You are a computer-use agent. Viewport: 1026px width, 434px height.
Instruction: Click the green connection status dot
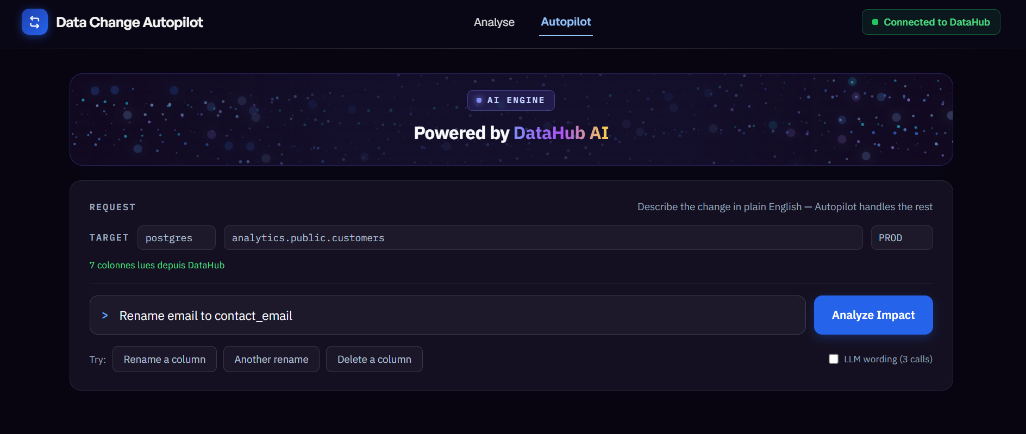(x=875, y=22)
